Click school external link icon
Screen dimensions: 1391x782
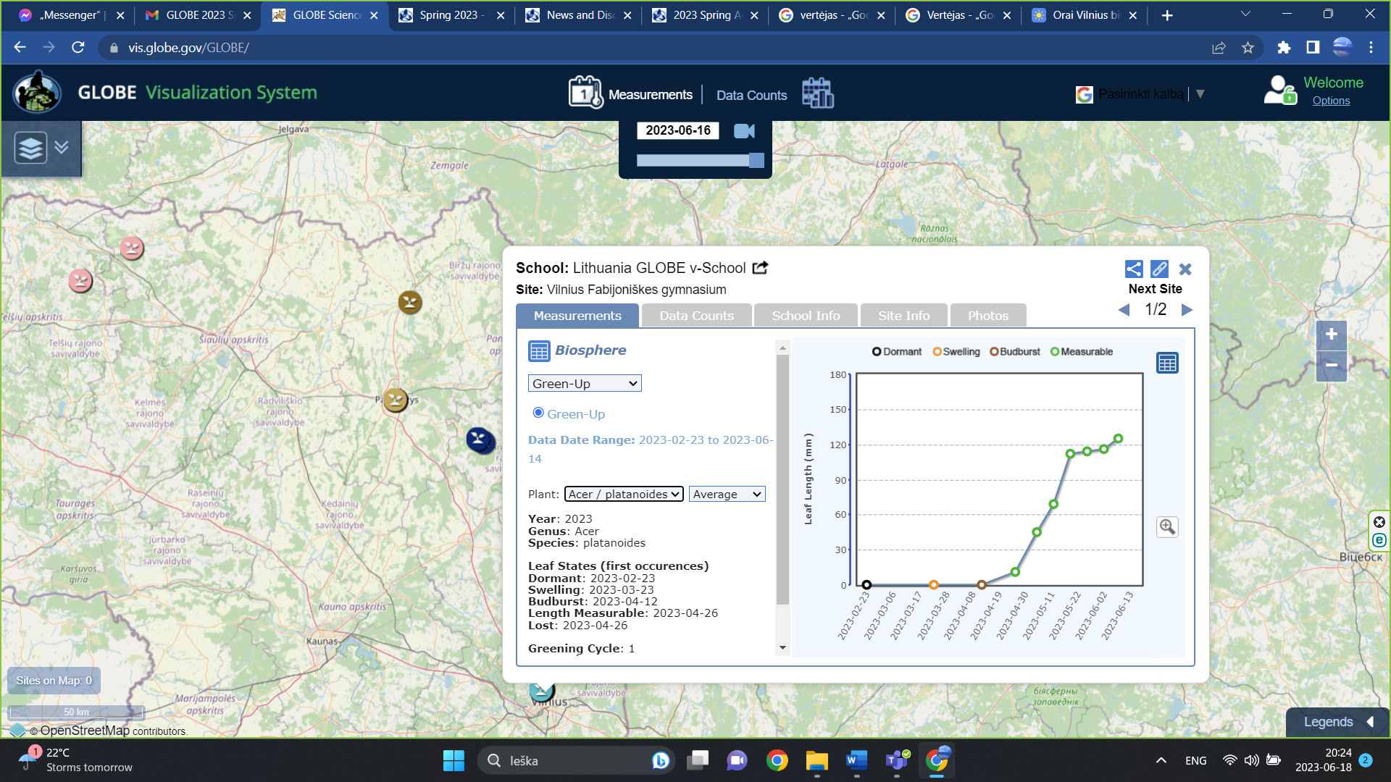pos(760,268)
